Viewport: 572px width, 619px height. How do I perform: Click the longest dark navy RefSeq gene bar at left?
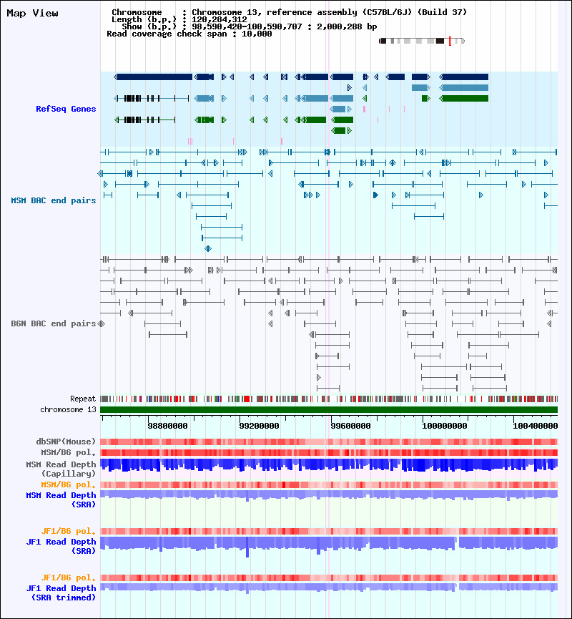153,77
